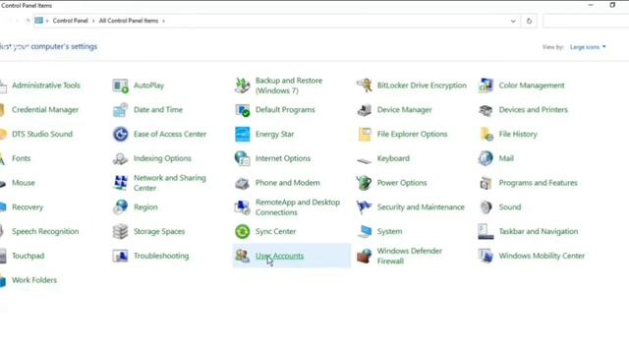629x354 pixels.
Task: Click RemoteApp and Desktop Connections icon
Action: coord(243,207)
